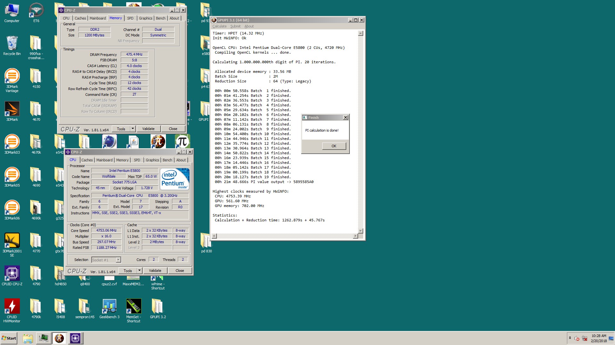Open the Geekbench 3 shortcut
615x345 pixels.
tap(109, 309)
